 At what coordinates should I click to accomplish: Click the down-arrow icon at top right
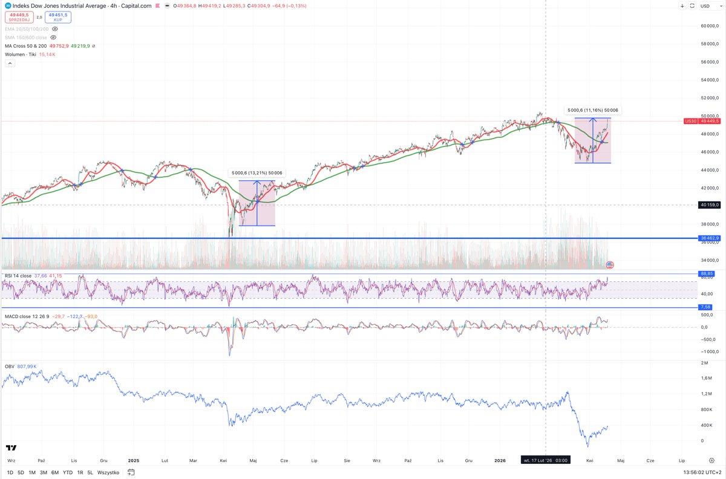click(682, 6)
